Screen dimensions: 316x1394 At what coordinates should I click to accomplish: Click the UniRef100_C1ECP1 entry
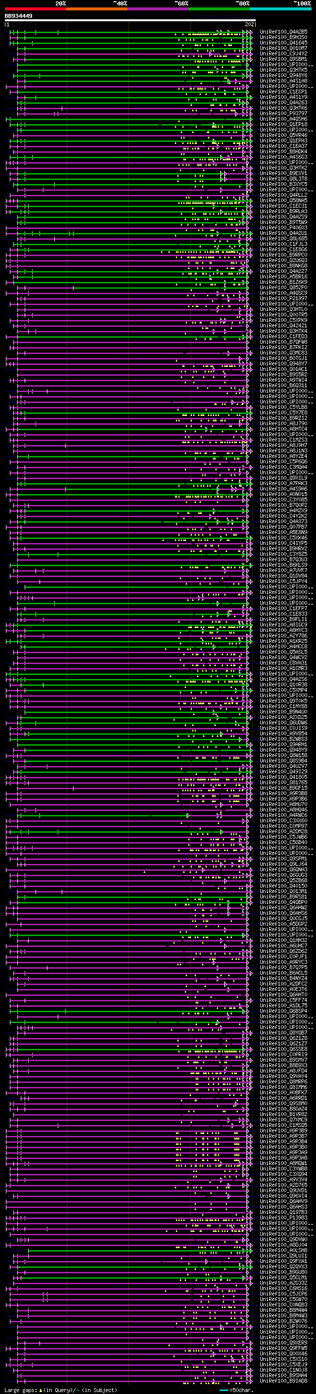pos(283,91)
